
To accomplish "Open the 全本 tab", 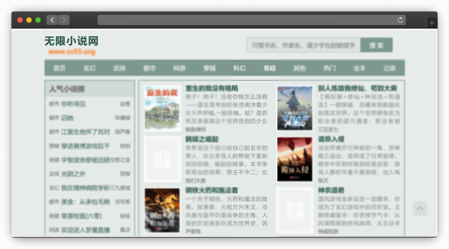I will [x=360, y=68].
